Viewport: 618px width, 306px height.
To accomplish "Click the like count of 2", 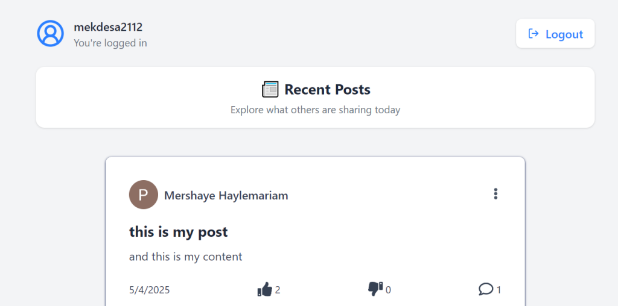I will point(278,290).
